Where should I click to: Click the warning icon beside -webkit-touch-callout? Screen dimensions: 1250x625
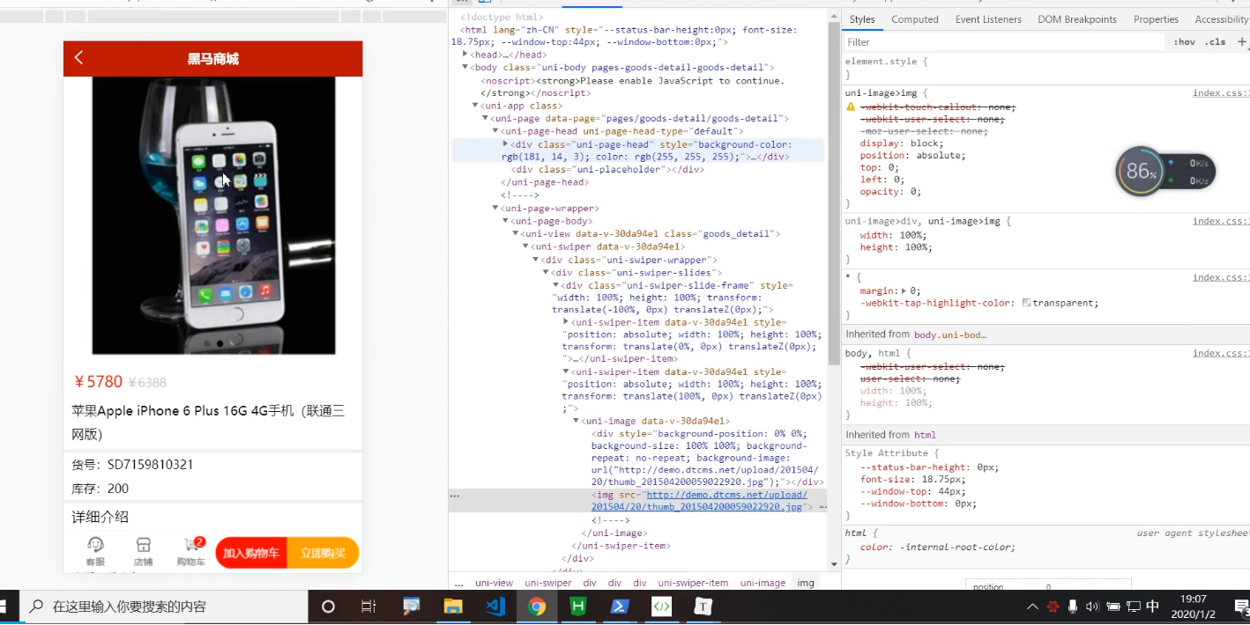851,107
